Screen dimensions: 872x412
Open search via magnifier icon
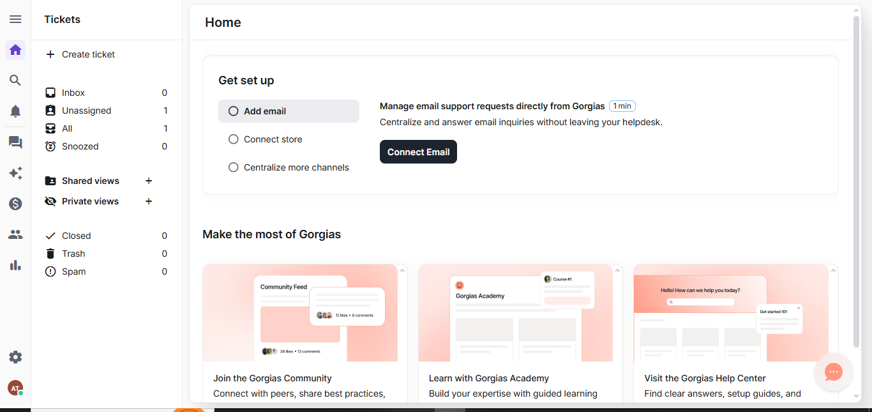[15, 80]
